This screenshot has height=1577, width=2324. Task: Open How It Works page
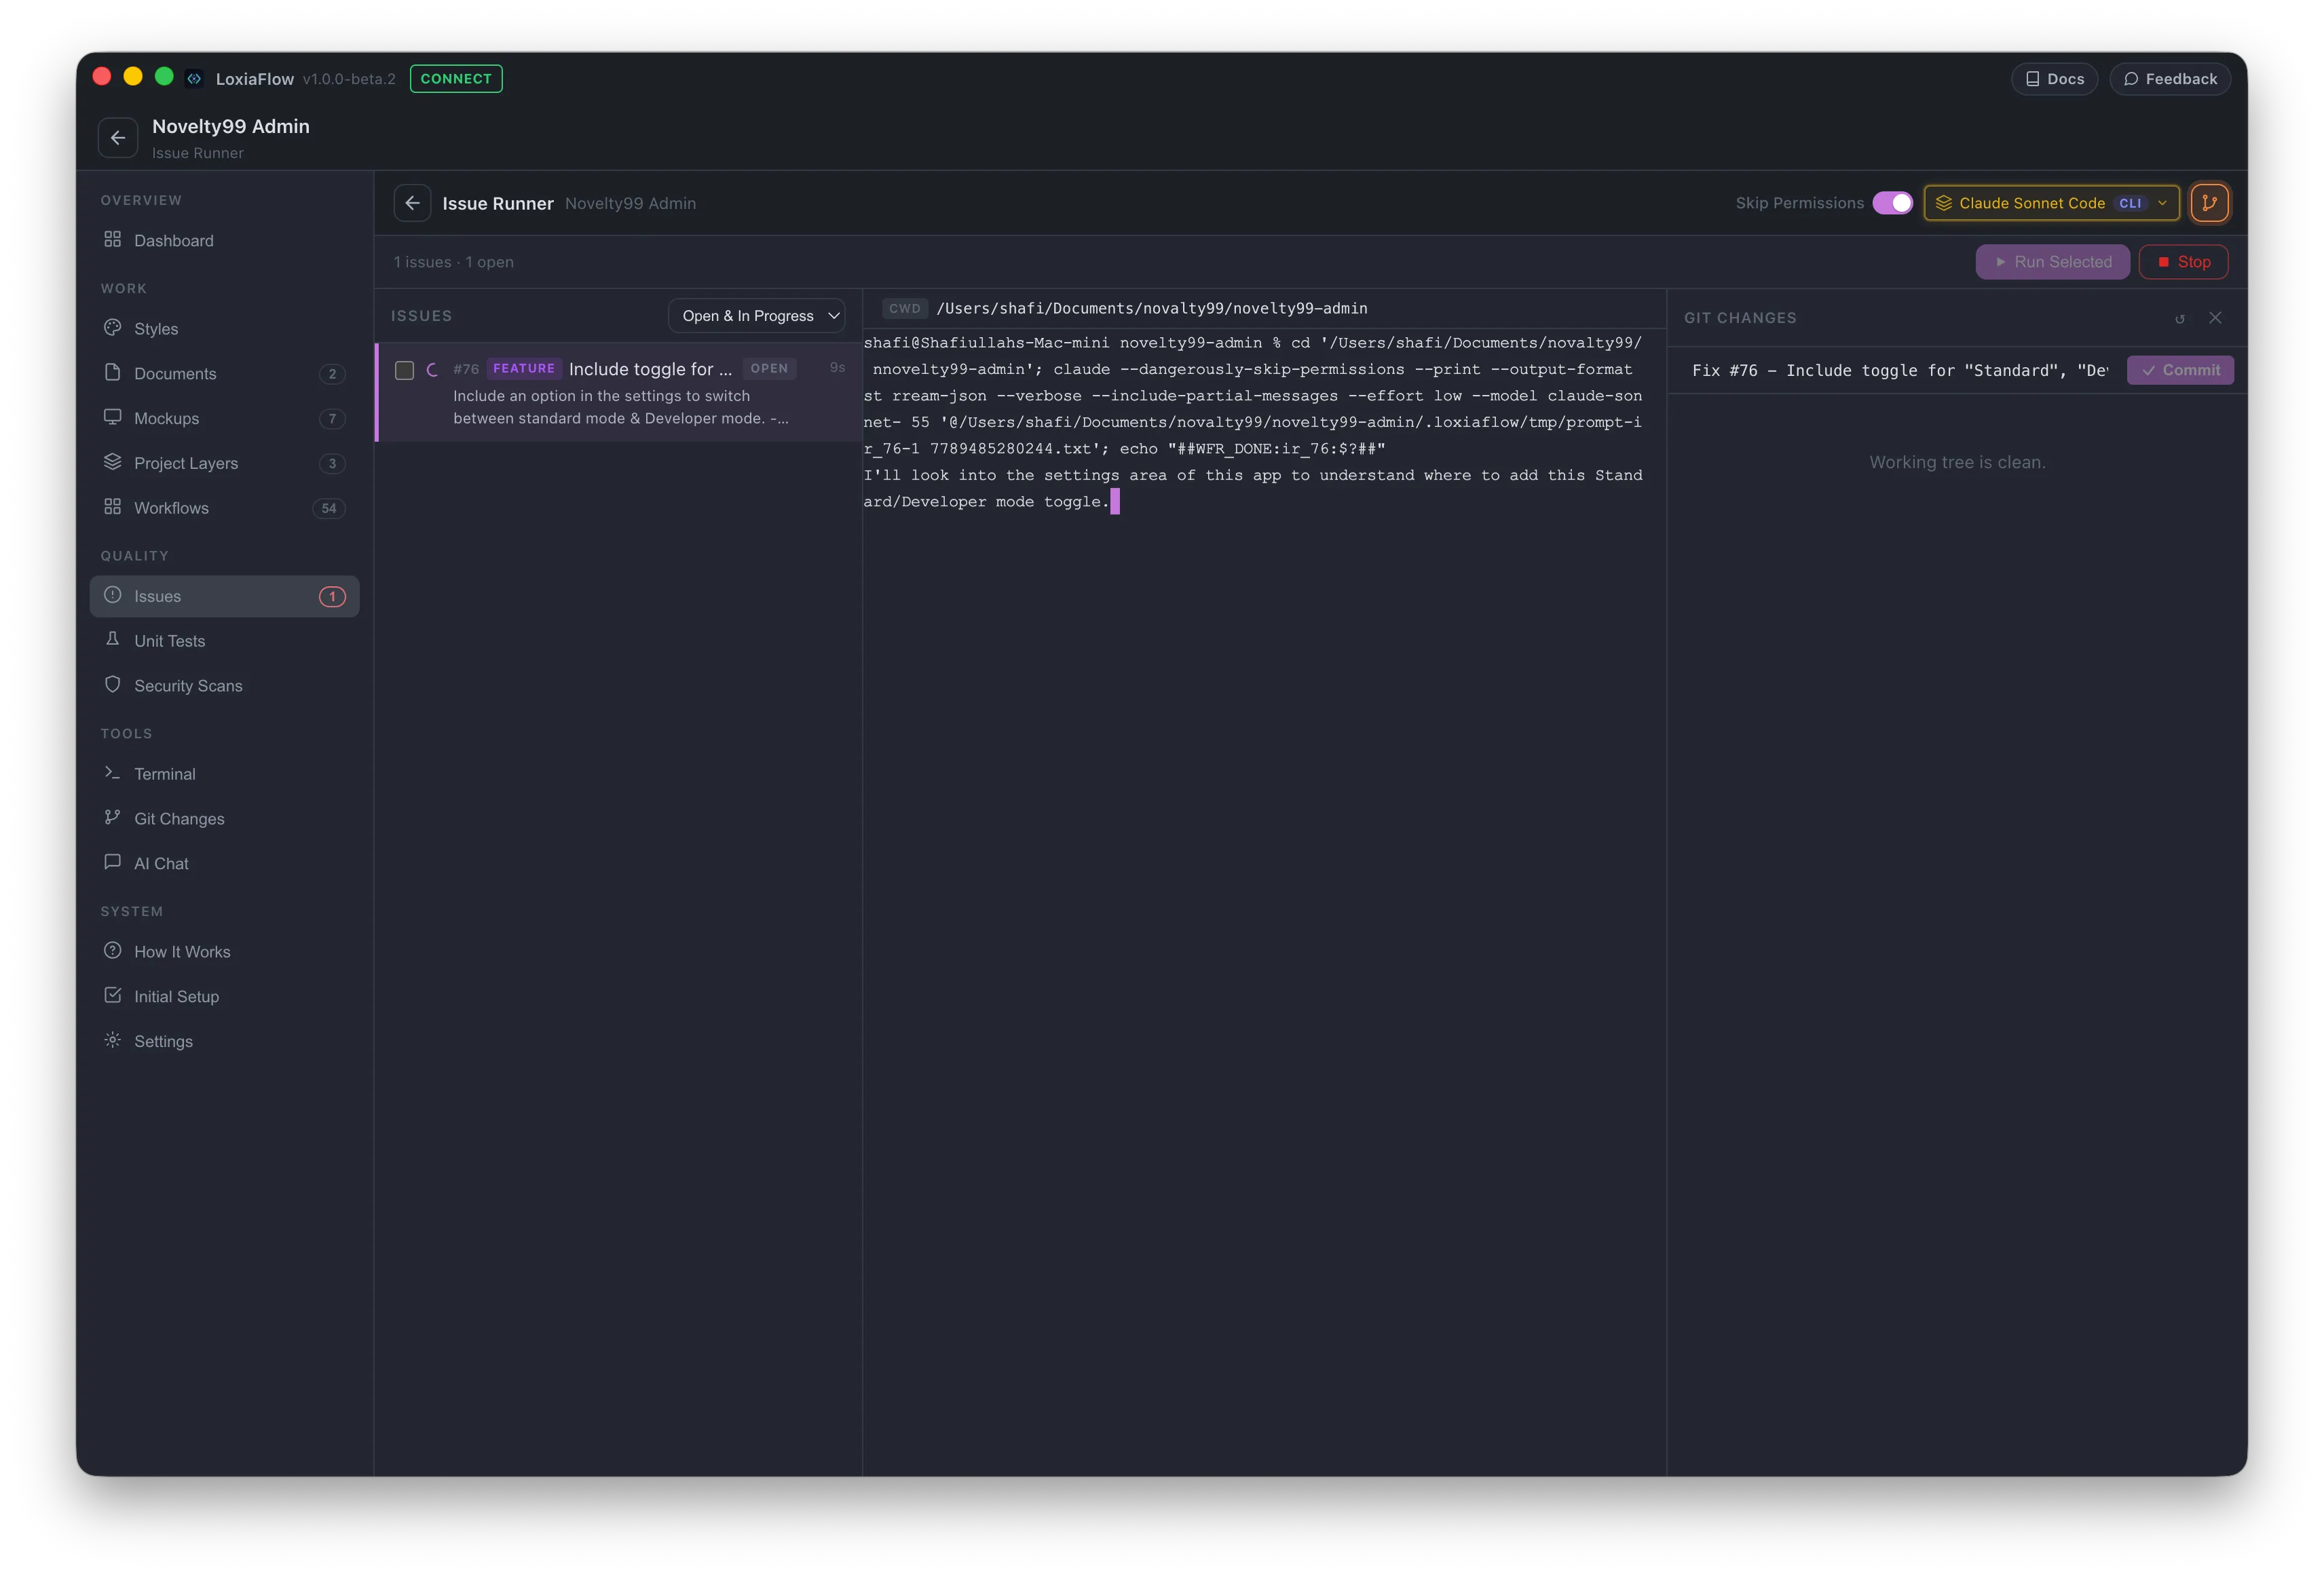pyautogui.click(x=224, y=952)
